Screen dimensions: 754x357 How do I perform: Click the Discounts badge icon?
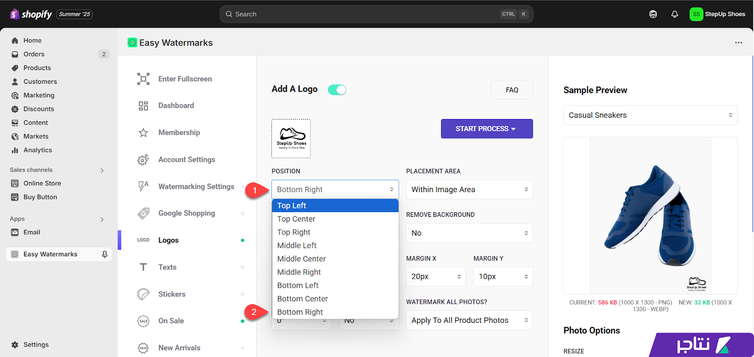(x=15, y=109)
